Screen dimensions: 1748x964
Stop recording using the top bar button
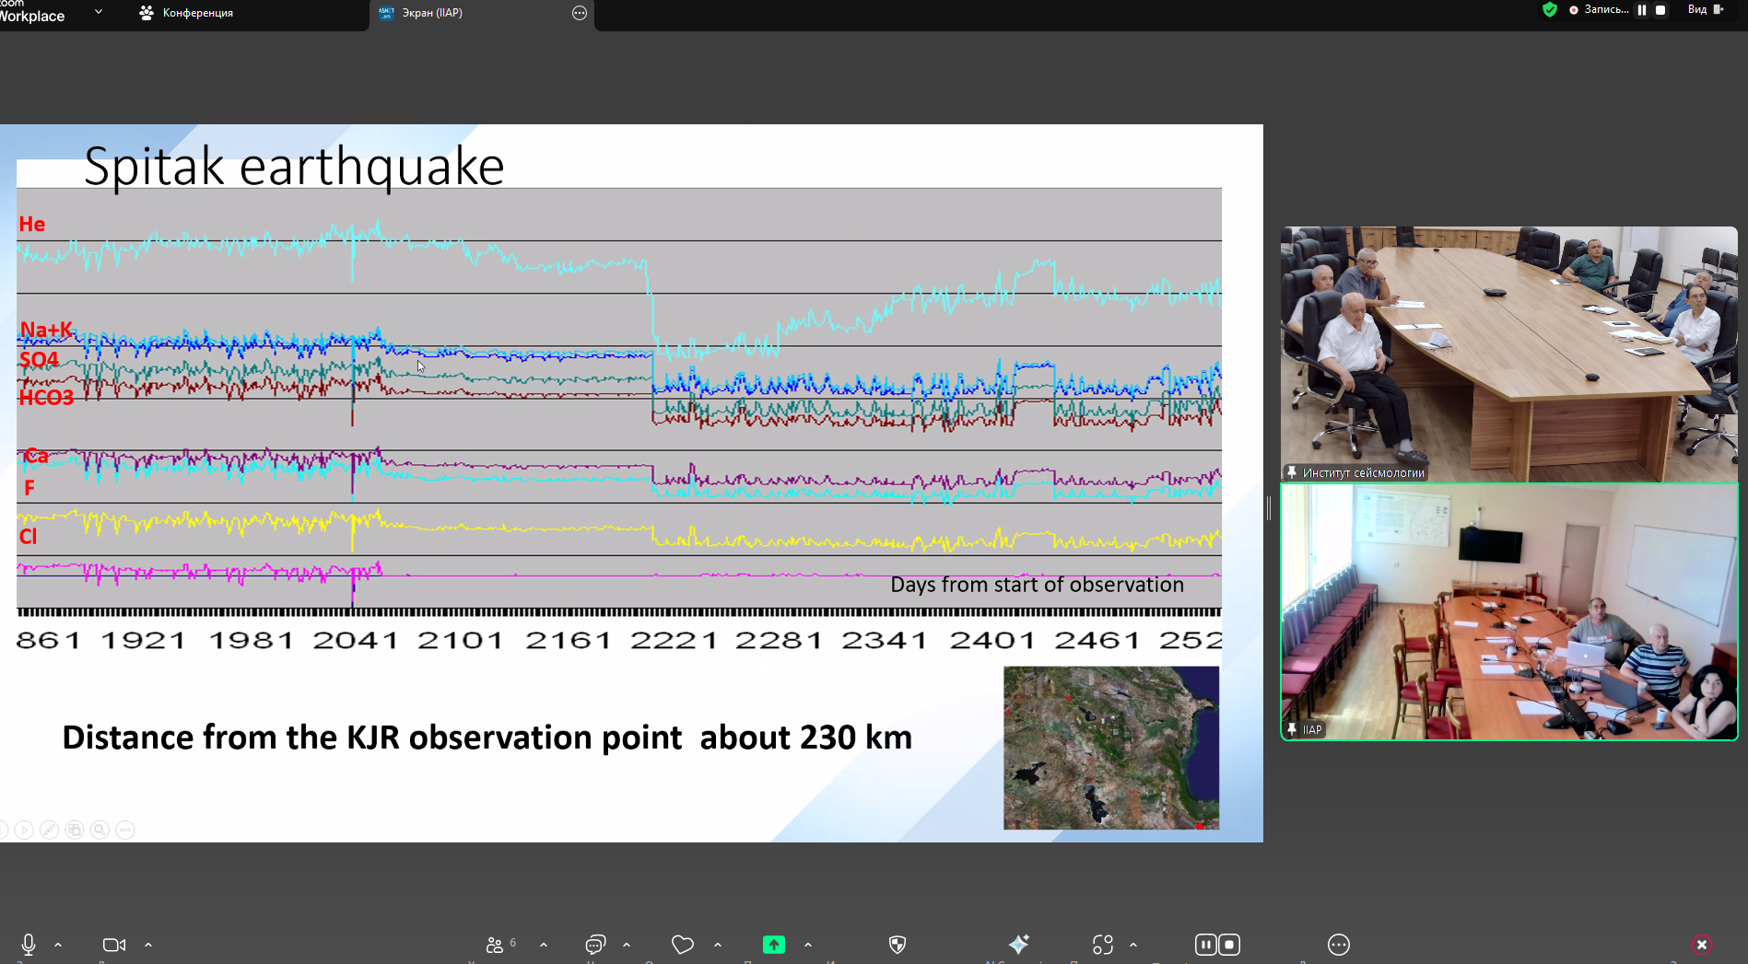pyautogui.click(x=1660, y=10)
